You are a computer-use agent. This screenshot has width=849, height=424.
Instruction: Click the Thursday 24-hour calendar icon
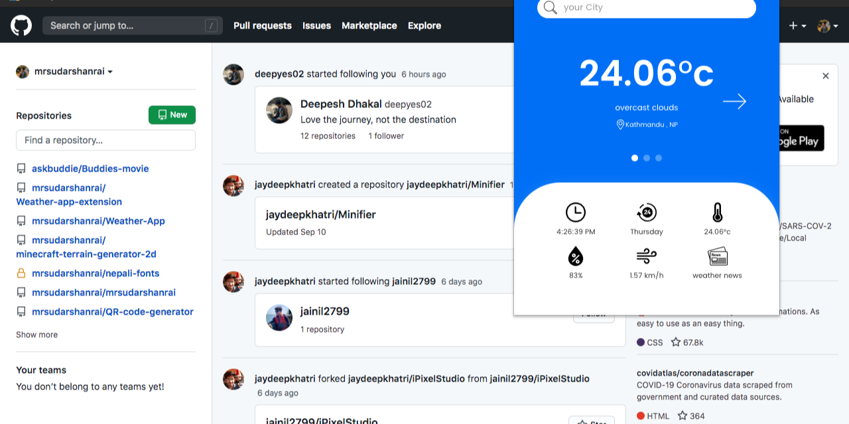tap(646, 212)
